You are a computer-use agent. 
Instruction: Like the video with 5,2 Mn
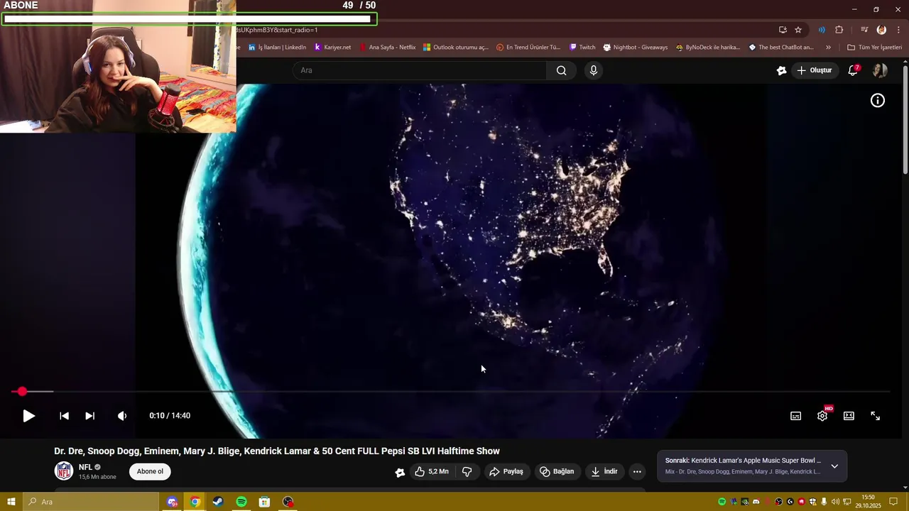(432, 471)
